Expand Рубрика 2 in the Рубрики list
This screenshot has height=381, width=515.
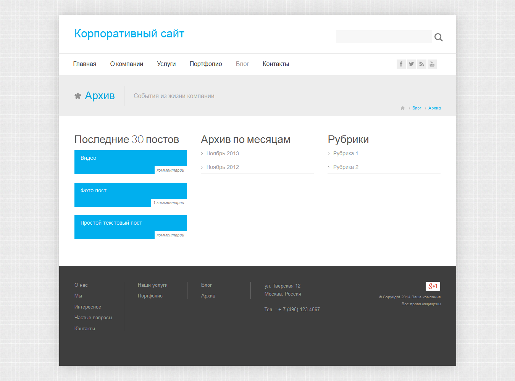pos(345,167)
